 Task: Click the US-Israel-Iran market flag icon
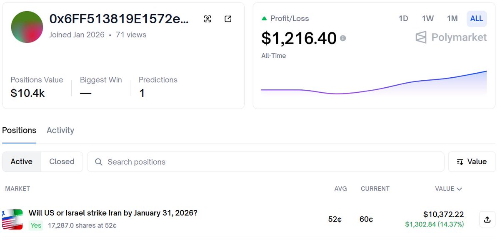[12, 219]
